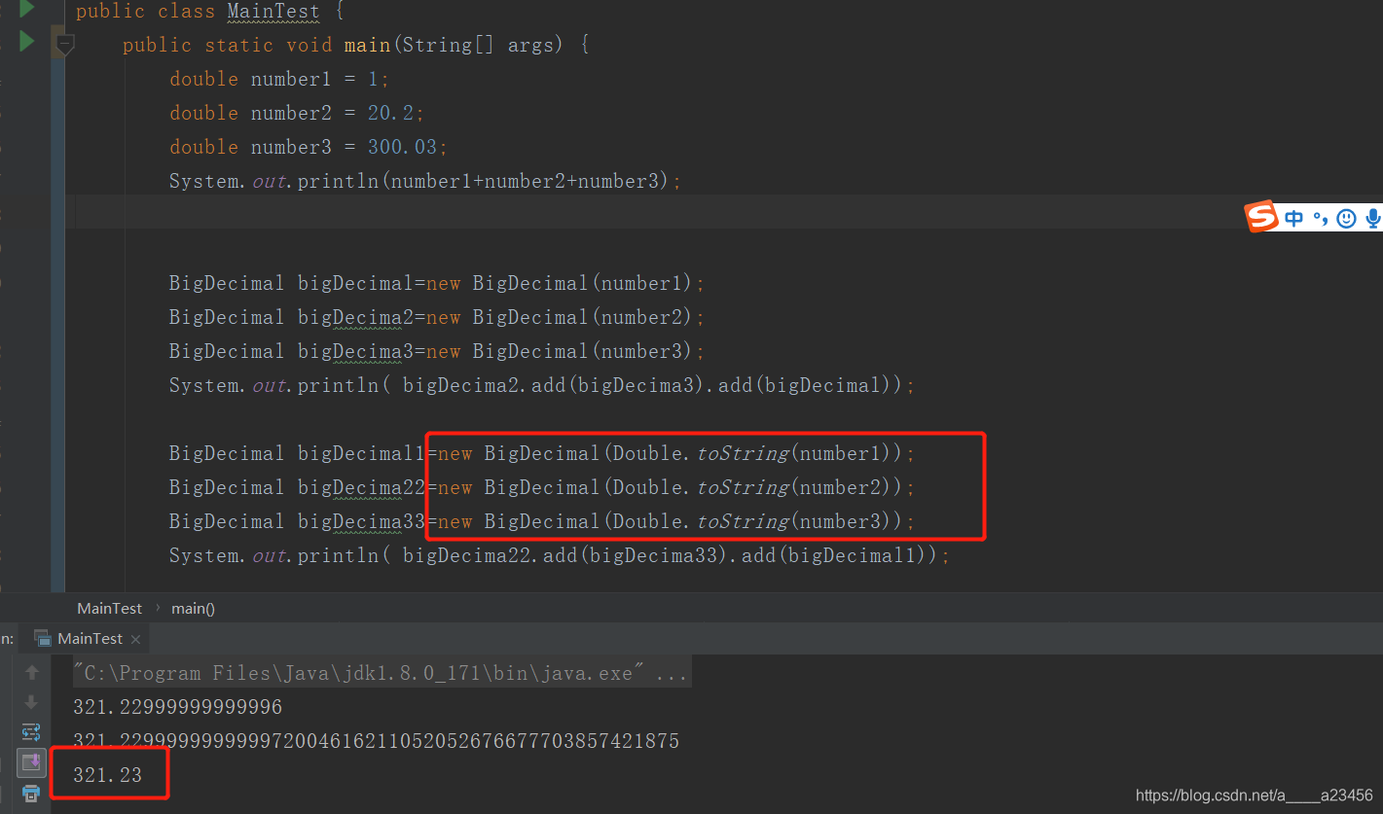This screenshot has width=1383, height=814.
Task: Click the java.exe command line in the console
Action: click(x=382, y=672)
